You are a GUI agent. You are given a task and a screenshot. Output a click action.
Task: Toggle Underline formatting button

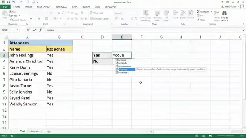coord(39,18)
